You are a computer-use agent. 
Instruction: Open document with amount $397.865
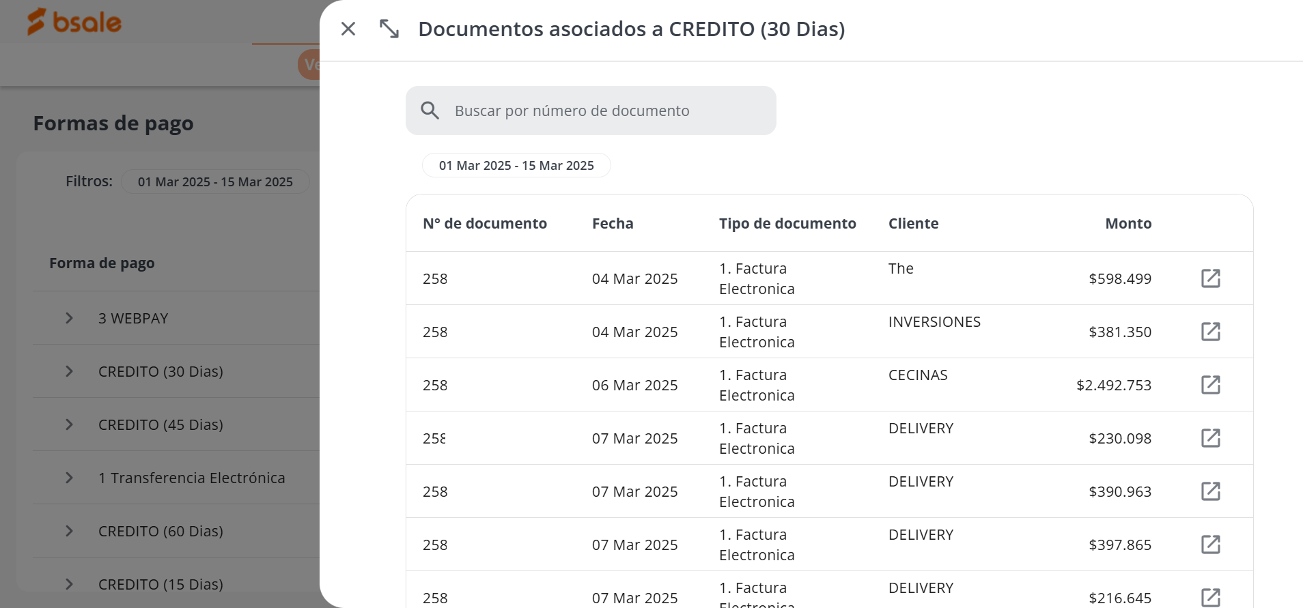[1211, 545]
